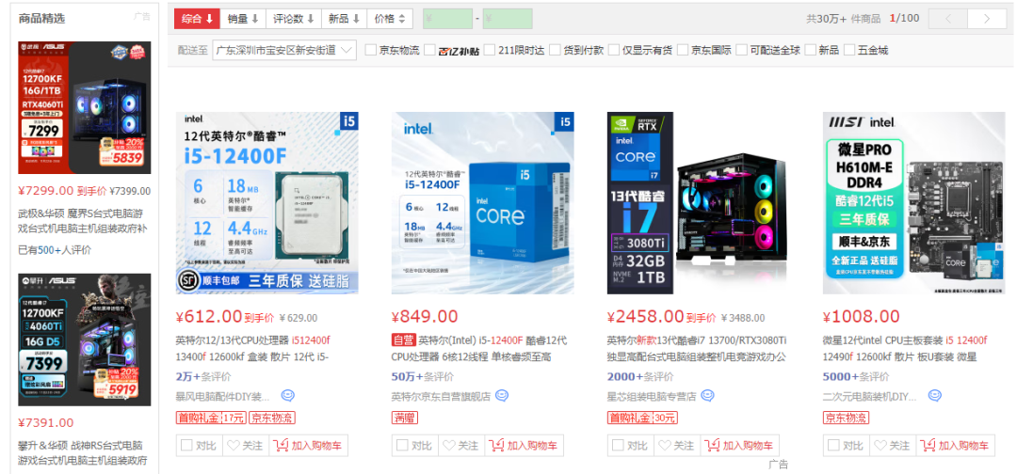Viewport: 1017px width, 474px height.
Task: Add ¥1008.00 MSI bundle to cart
Action: click(x=956, y=446)
